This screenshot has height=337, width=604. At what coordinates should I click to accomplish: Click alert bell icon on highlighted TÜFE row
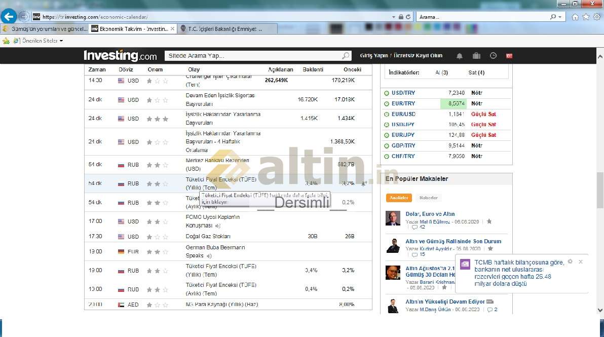pyautogui.click(x=364, y=184)
